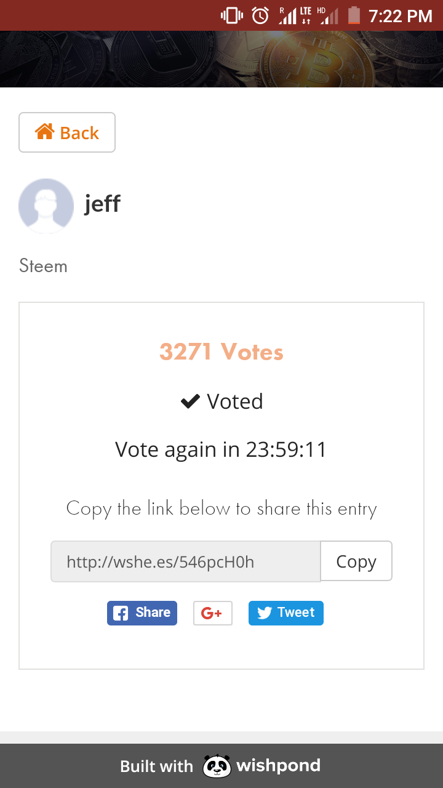Viewport: 443px width, 788px height.
Task: Tap the Vote again countdown timer
Action: 221,449
